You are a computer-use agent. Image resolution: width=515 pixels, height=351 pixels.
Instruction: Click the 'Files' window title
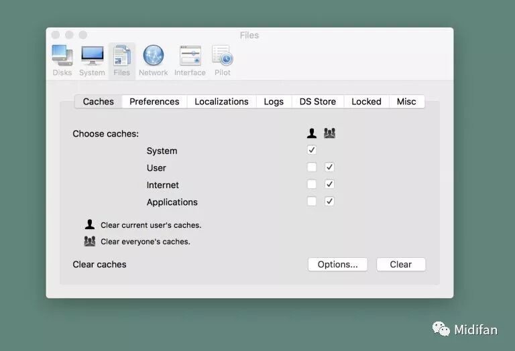tap(249, 36)
